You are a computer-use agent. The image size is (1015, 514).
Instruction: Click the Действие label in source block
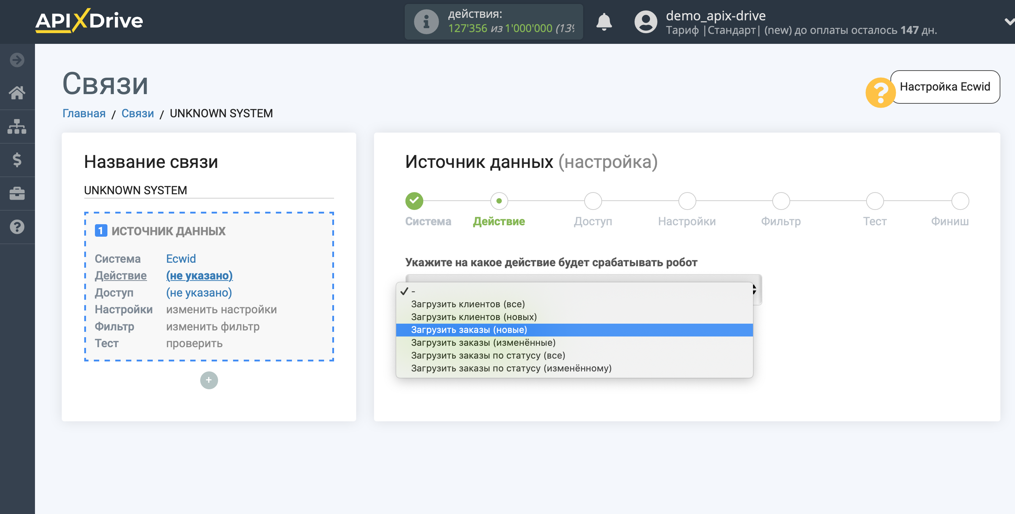(x=121, y=276)
